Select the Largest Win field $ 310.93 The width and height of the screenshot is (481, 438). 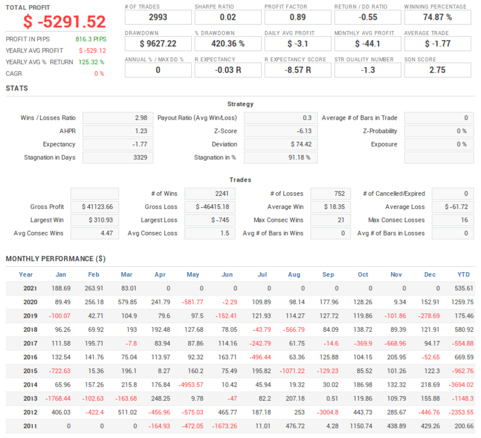(x=95, y=220)
